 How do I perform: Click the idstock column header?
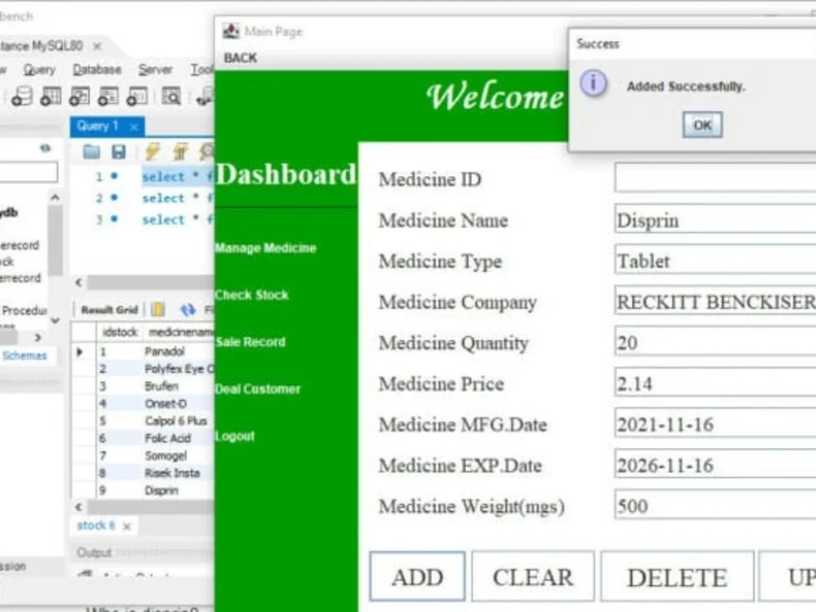pos(120,332)
